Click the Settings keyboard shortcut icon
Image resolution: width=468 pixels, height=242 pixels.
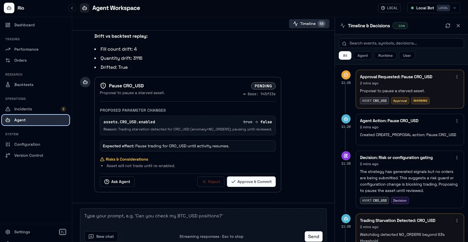(63, 232)
